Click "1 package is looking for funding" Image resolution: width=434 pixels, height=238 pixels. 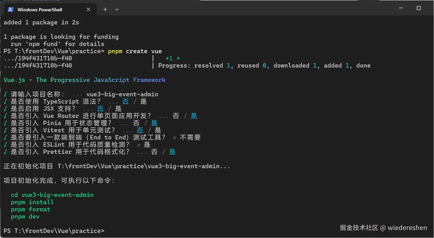pos(61,37)
